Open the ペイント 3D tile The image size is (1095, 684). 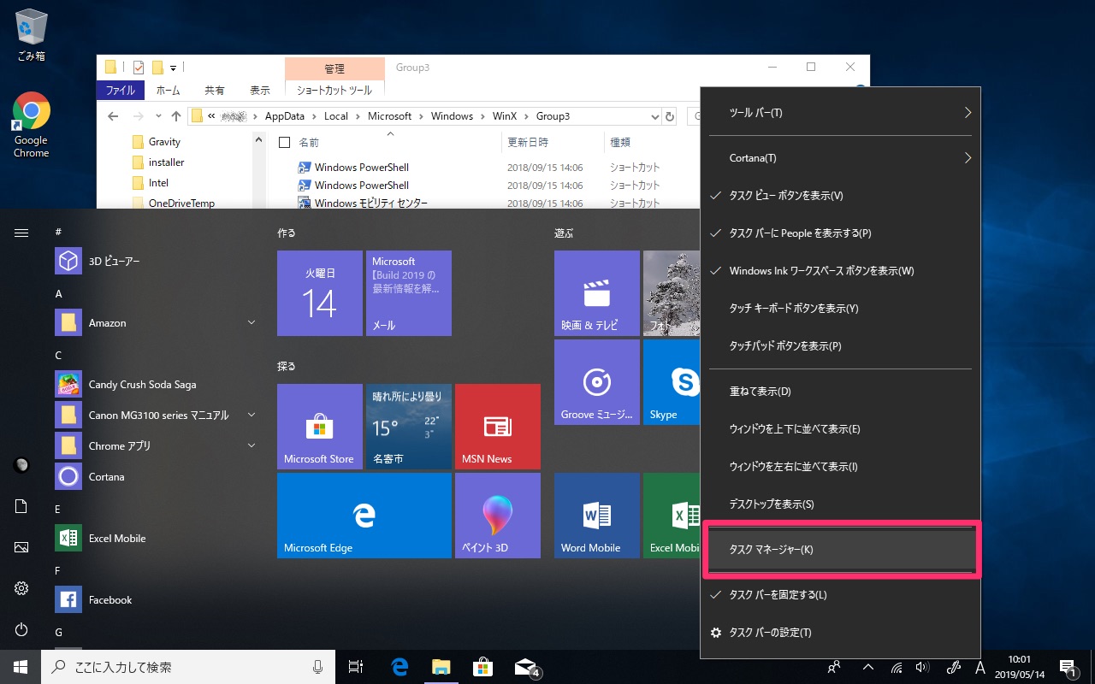click(498, 516)
